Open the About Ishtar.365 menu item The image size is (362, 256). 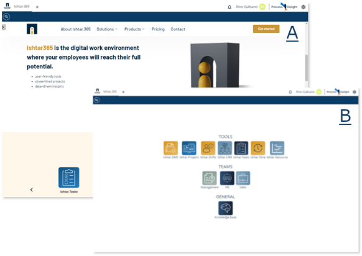pyautogui.click(x=75, y=29)
